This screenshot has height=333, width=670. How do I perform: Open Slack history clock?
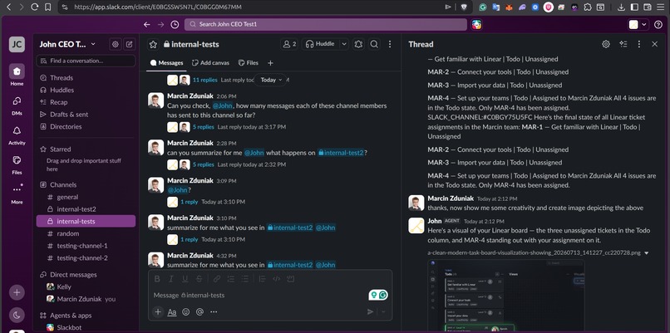pyautogui.click(x=175, y=25)
